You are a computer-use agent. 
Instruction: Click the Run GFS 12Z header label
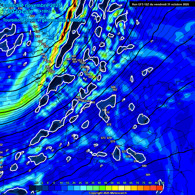tap(160, 4)
